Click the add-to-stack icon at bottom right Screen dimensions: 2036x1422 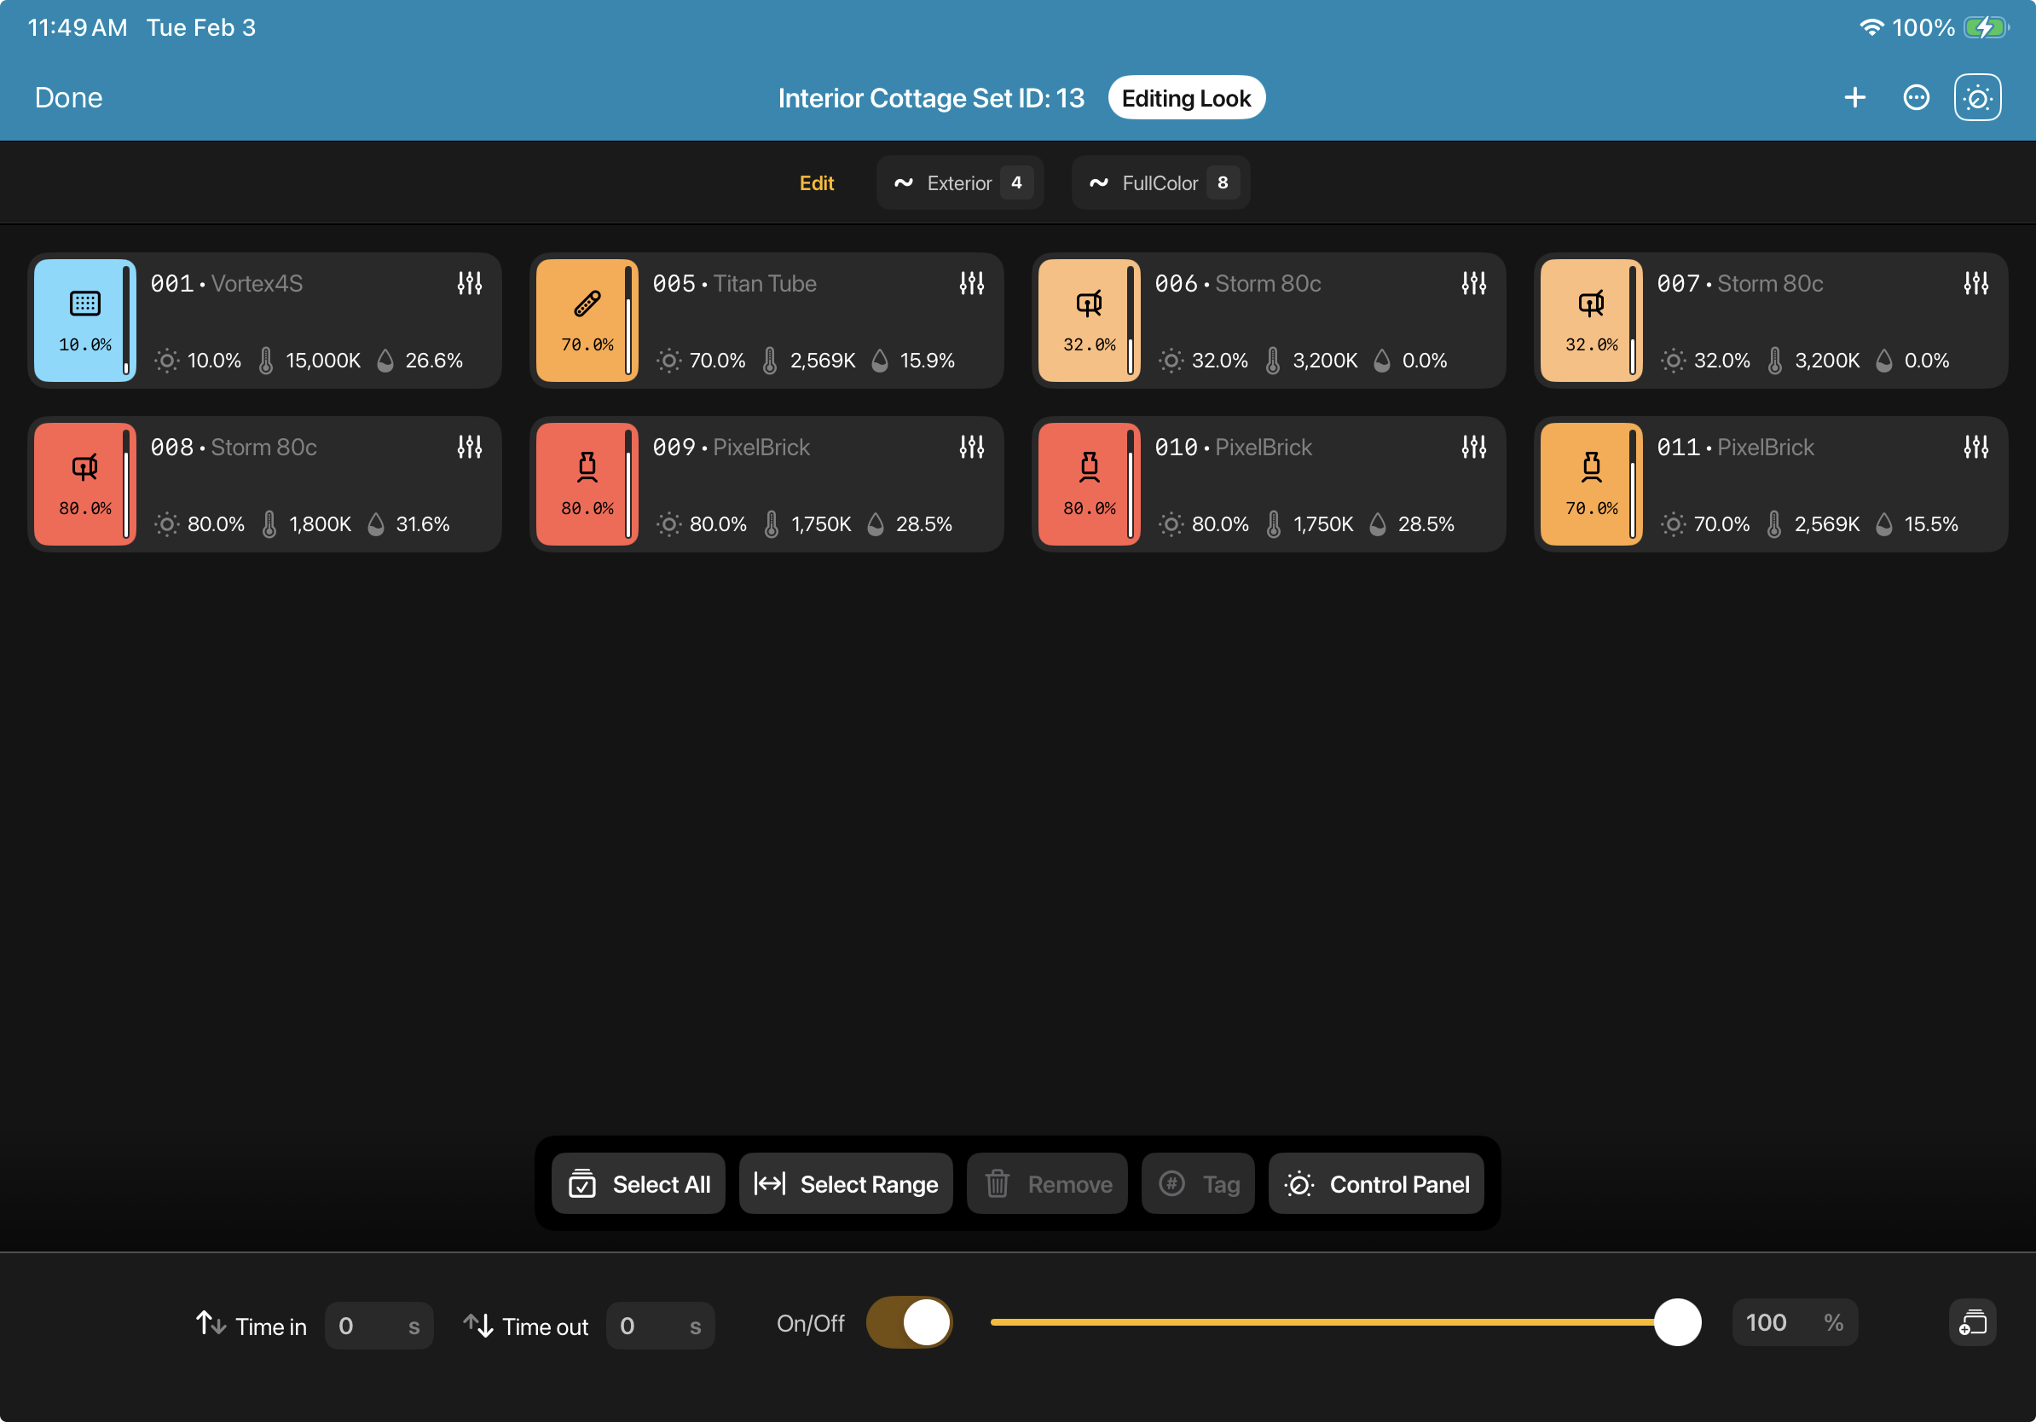(1971, 1323)
